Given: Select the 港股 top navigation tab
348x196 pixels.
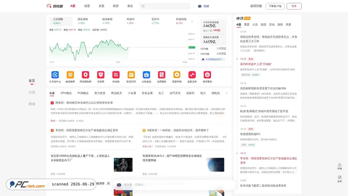Looking at the screenshot, I should click(87, 6).
